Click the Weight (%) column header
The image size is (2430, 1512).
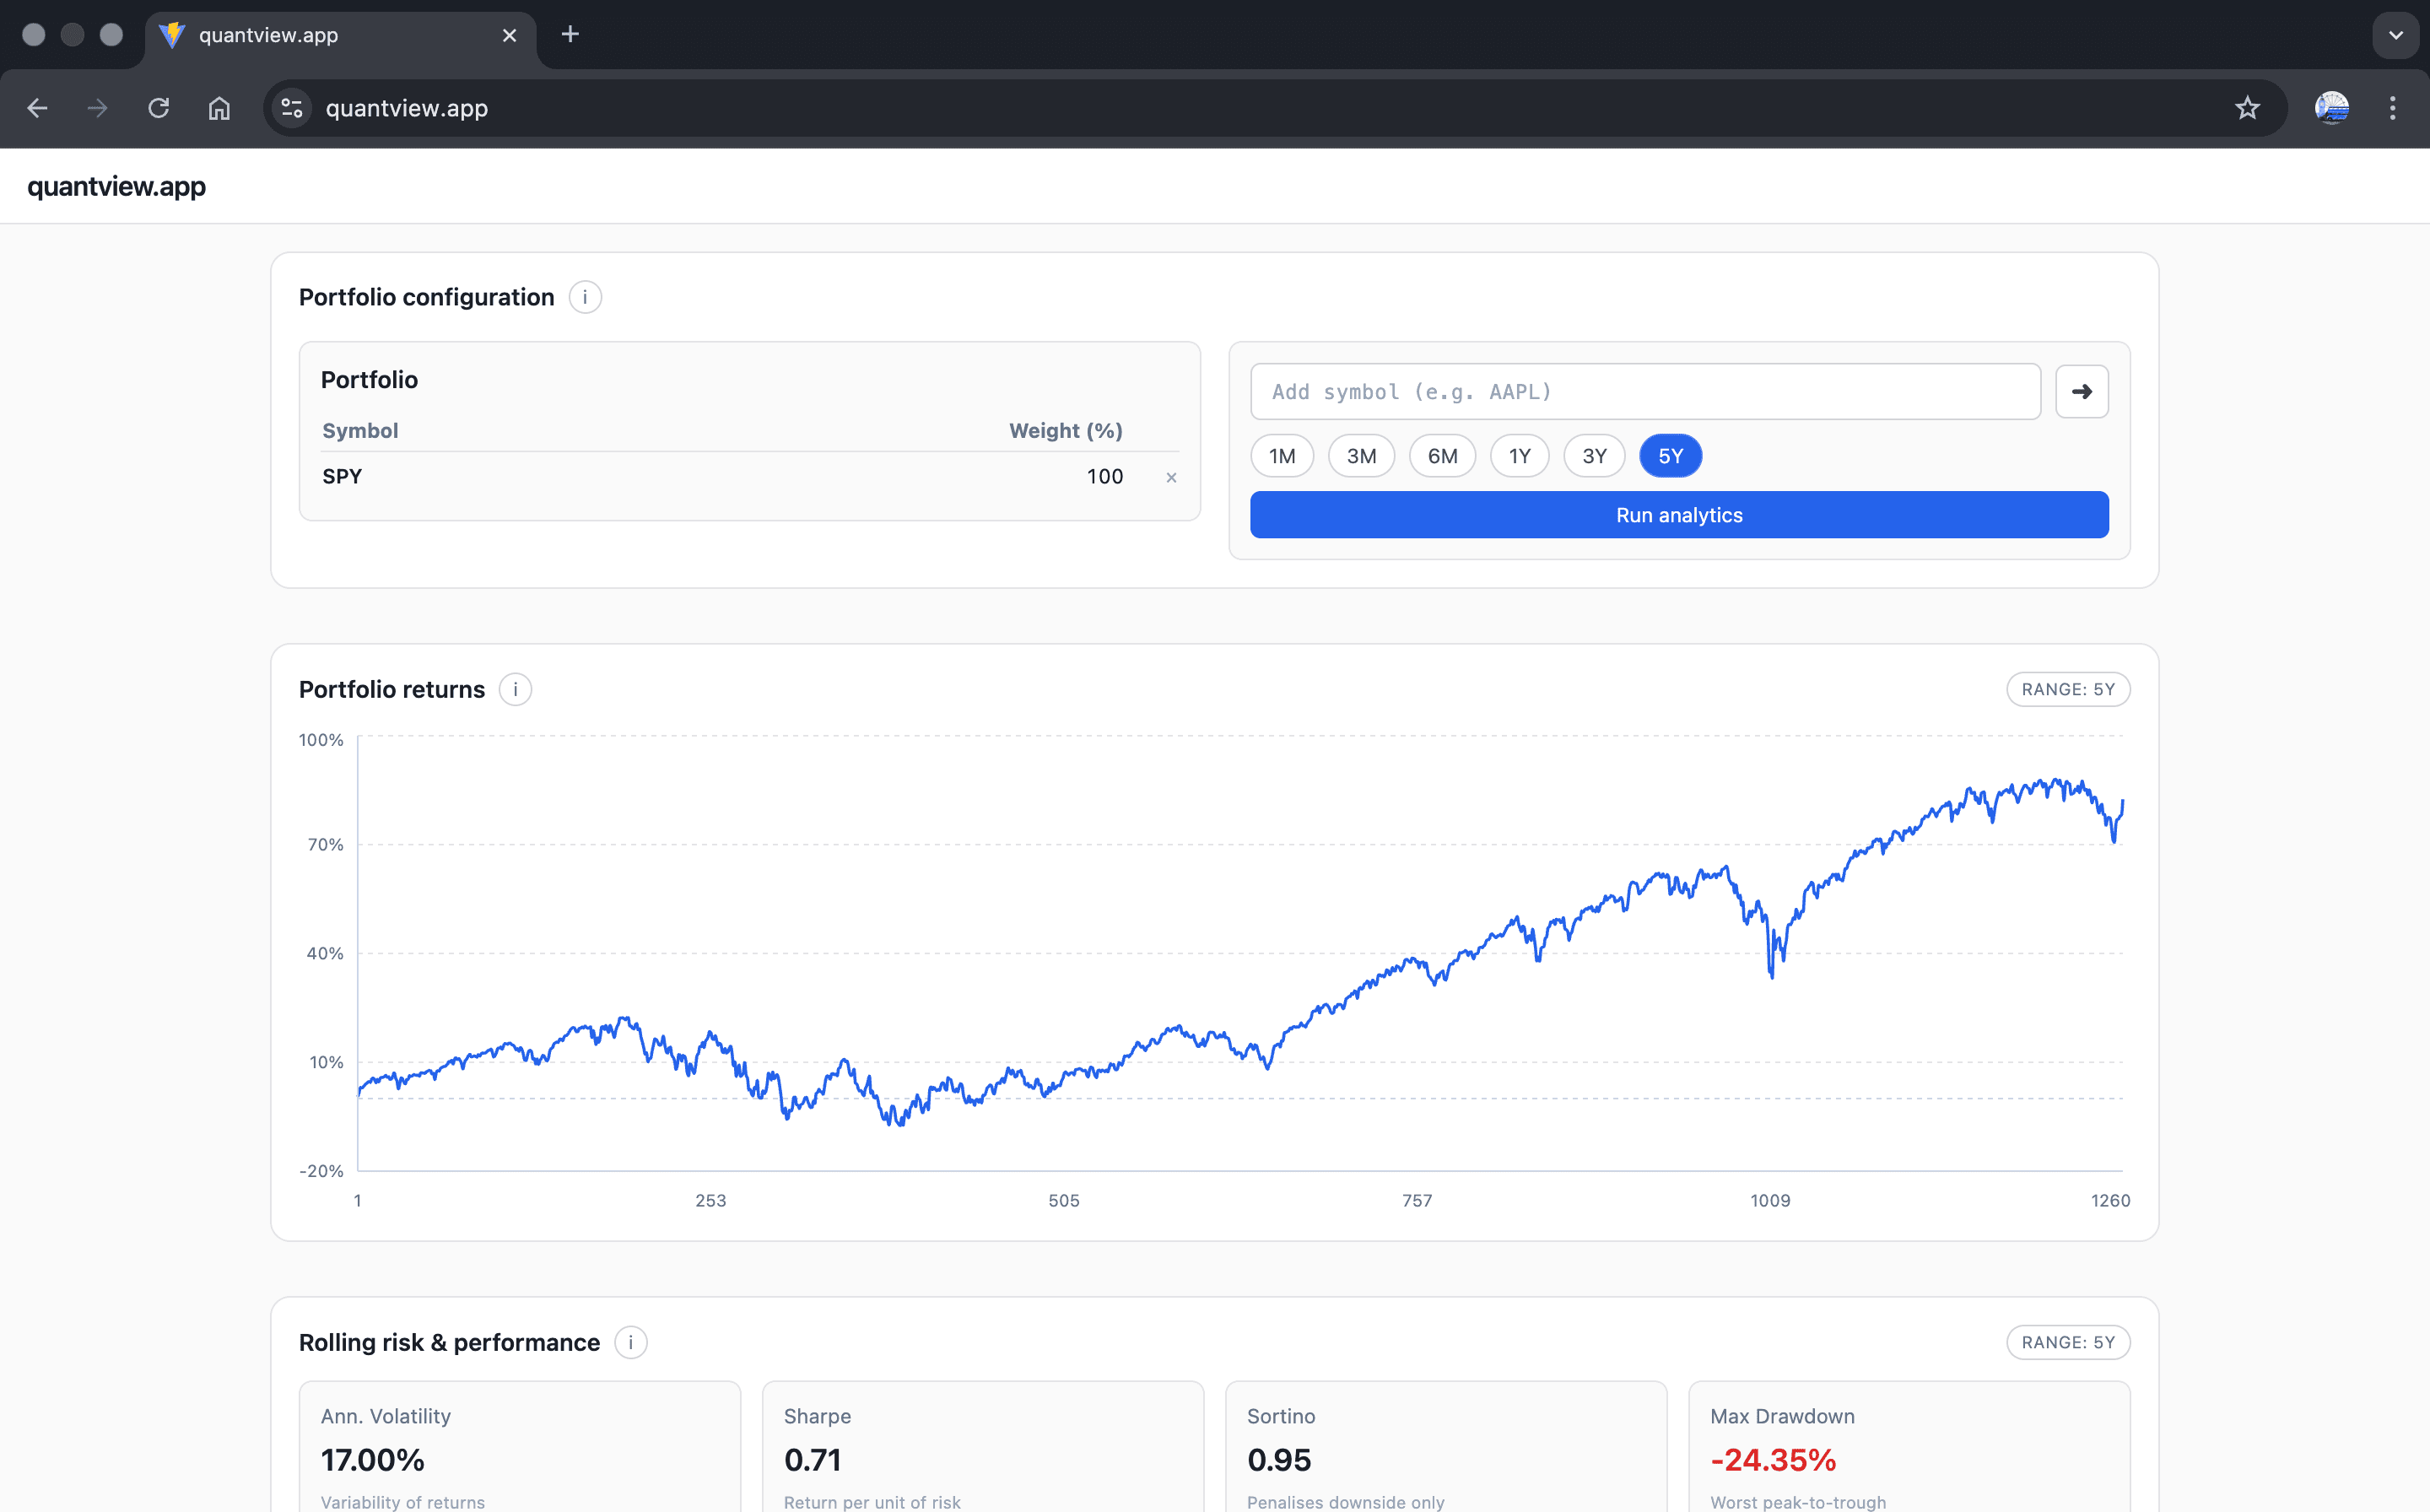1066,431
